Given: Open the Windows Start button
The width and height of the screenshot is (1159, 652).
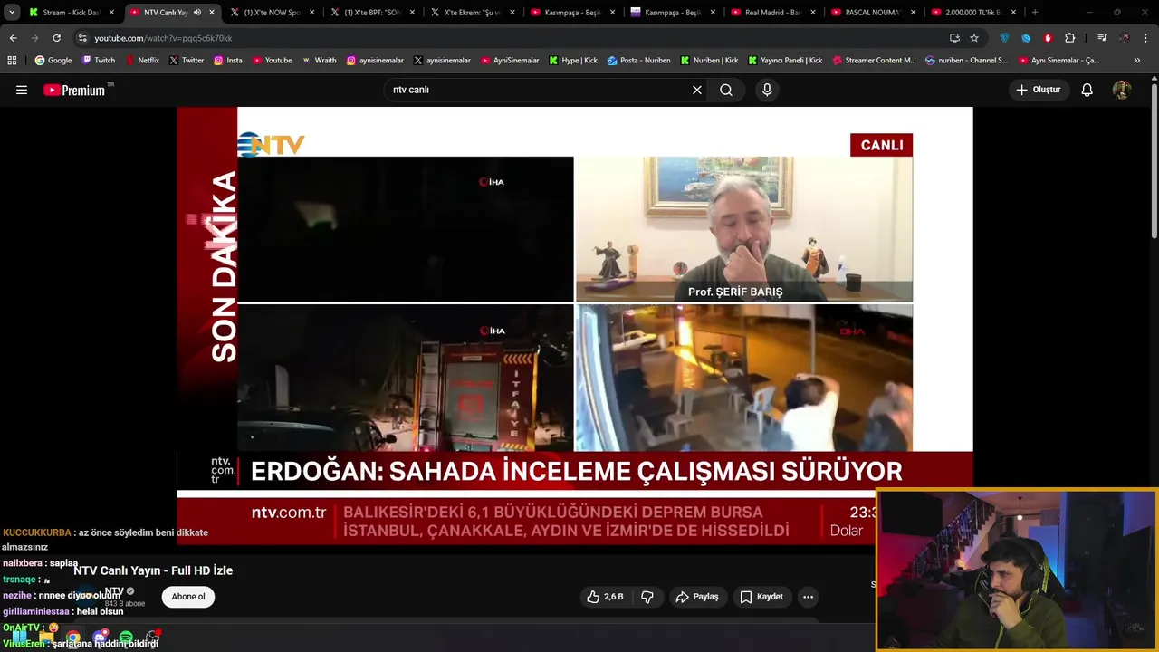Looking at the screenshot, I should point(19,638).
